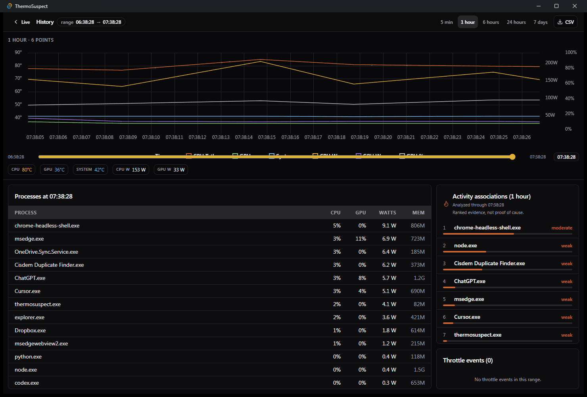Select the codex.exe process row
The height and width of the screenshot is (397, 587).
(220, 383)
